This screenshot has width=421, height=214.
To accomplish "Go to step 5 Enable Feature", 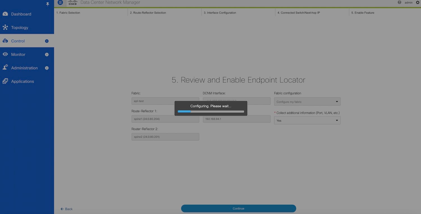I will tap(363, 13).
